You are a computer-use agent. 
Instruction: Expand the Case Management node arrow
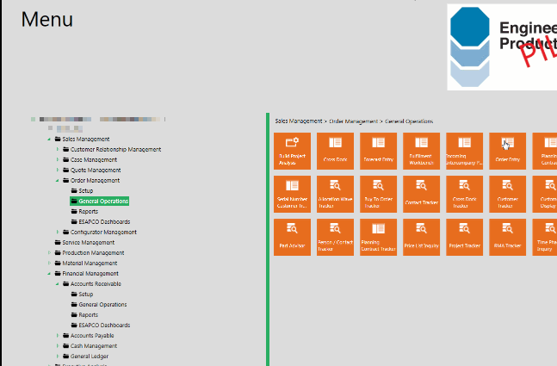point(57,159)
